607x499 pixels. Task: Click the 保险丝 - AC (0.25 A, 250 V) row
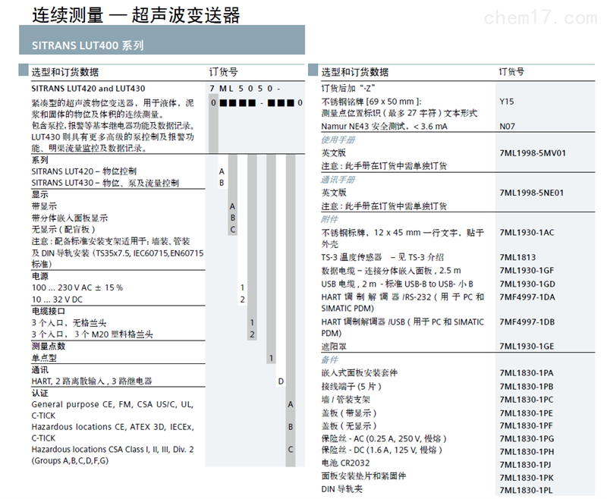384,439
